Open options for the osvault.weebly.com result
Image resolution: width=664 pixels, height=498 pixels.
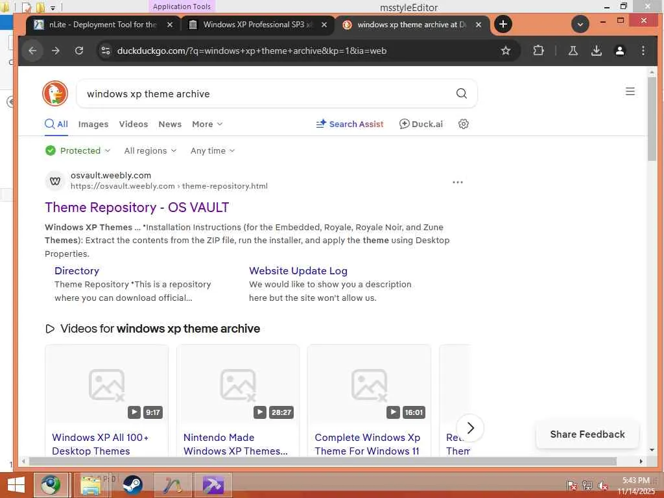[x=457, y=182]
